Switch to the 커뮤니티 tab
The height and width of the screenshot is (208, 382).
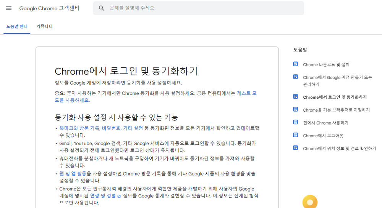pos(44,27)
